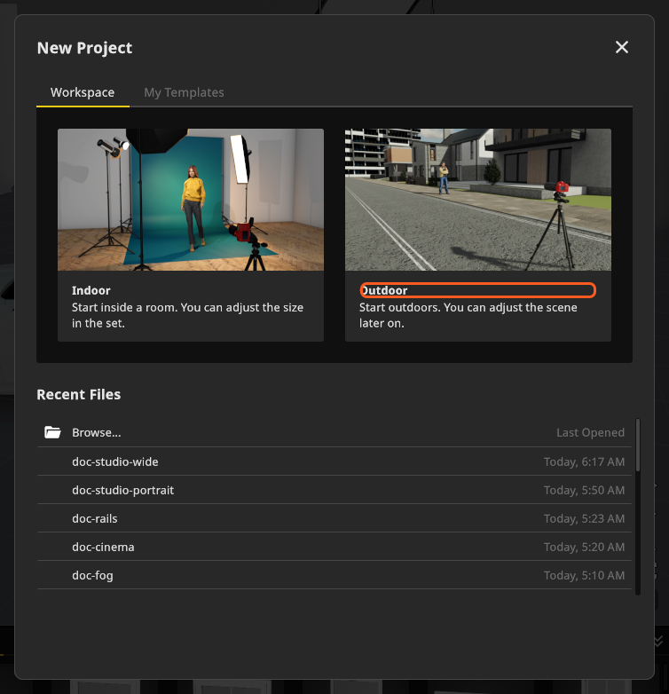Open the Browse... file link

pos(97,432)
